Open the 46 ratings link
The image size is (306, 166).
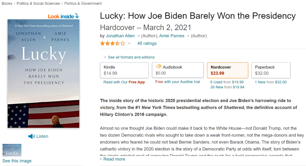click(147, 43)
